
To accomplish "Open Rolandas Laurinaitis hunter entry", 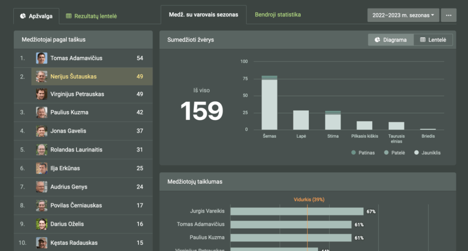I will pos(76,150).
